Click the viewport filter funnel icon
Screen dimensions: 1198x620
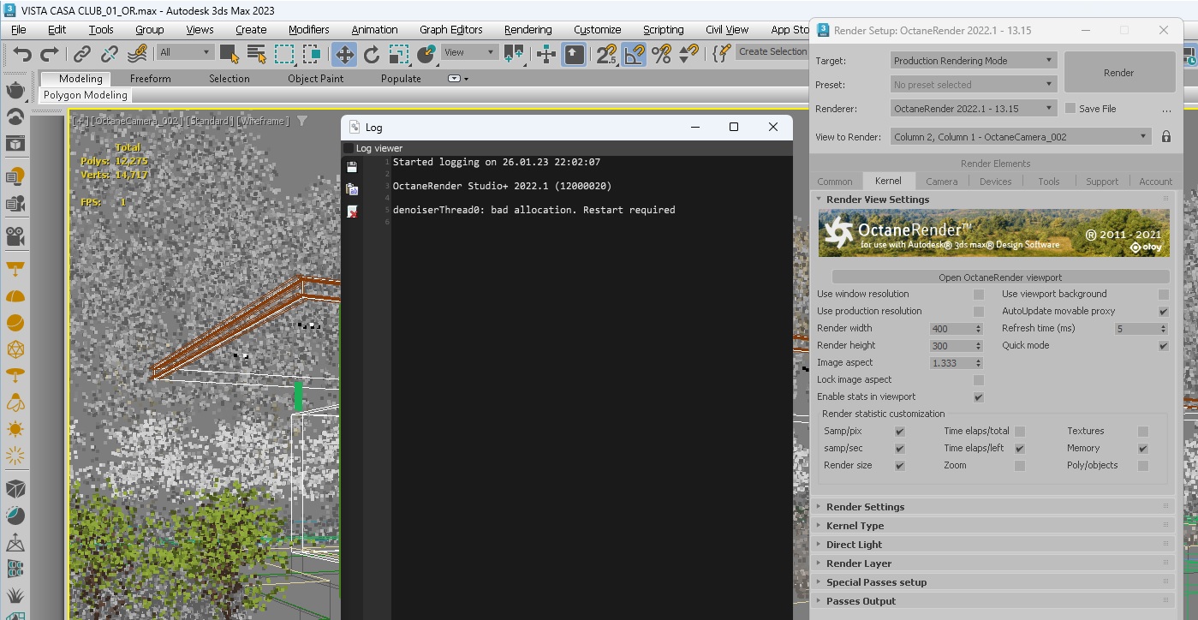[x=301, y=121]
